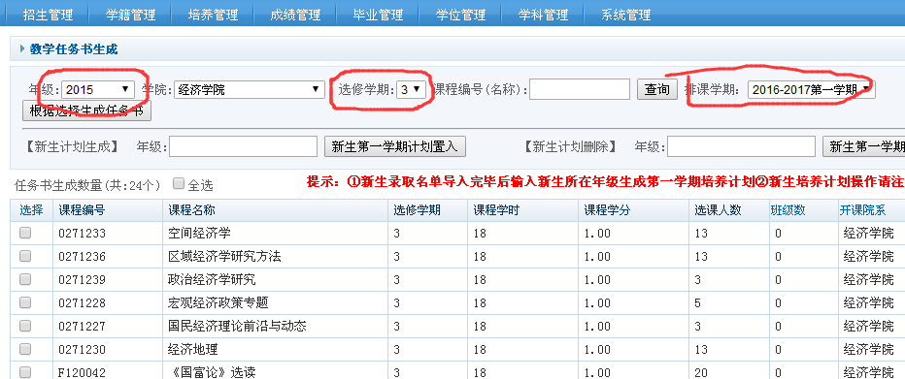Check the box for 经济地理 row
Image resolution: width=905 pixels, height=379 pixels.
point(25,349)
